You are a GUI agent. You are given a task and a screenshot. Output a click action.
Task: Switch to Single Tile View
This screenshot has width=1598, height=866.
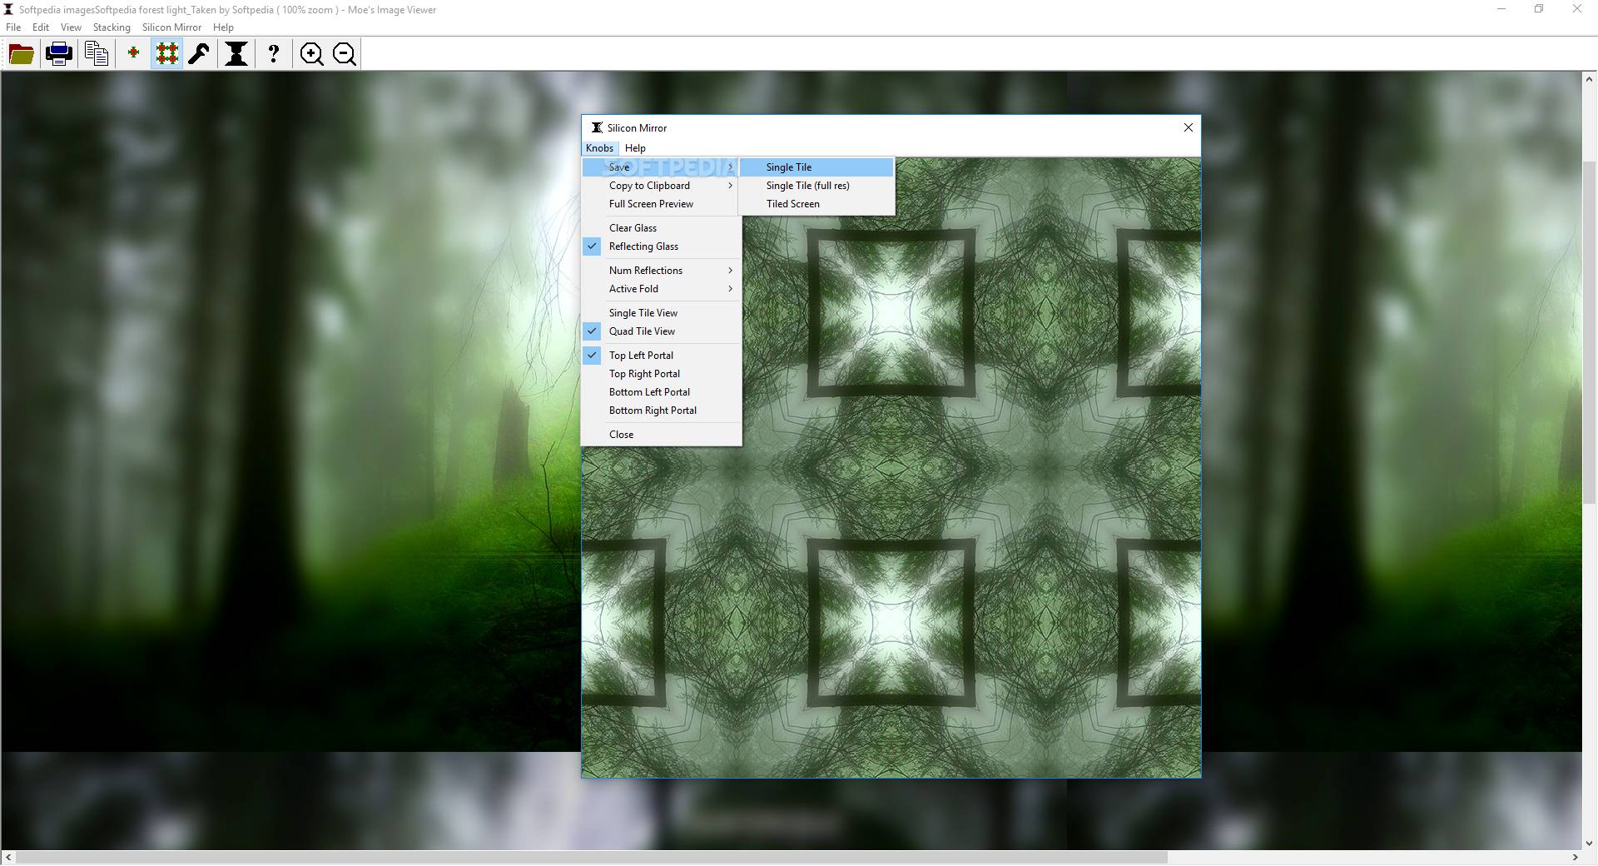pyautogui.click(x=661, y=313)
